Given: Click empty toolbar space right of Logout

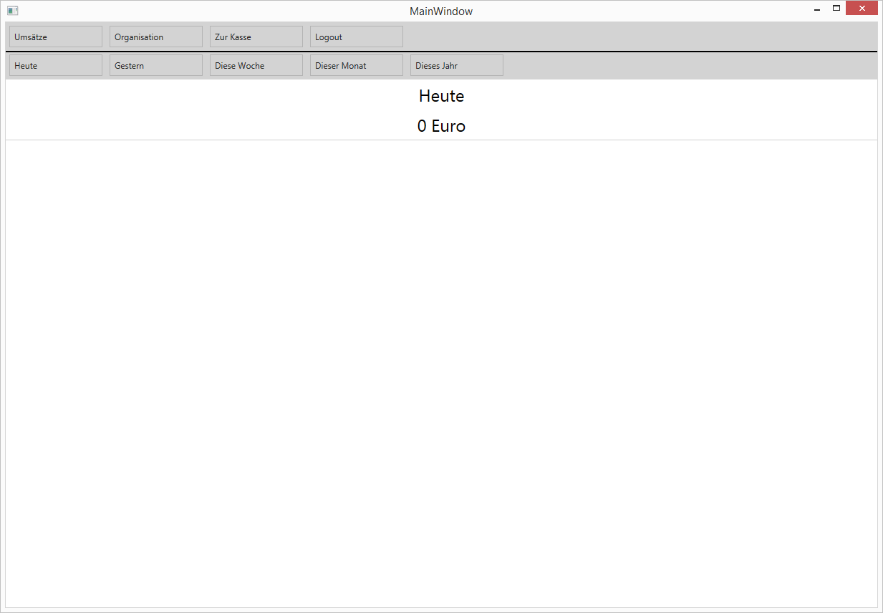Looking at the screenshot, I should coord(637,37).
